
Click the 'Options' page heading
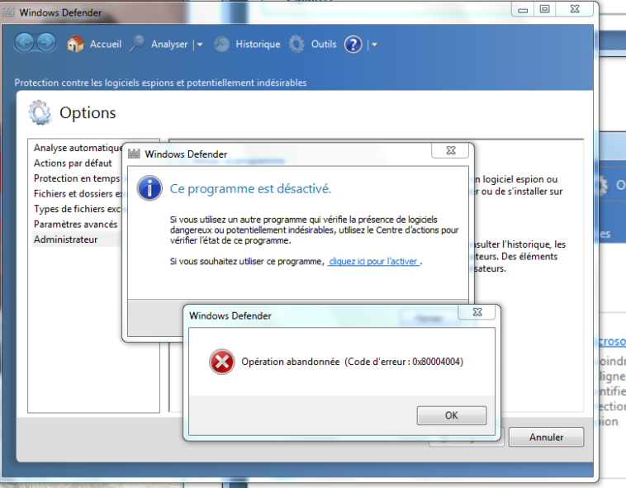pos(88,113)
